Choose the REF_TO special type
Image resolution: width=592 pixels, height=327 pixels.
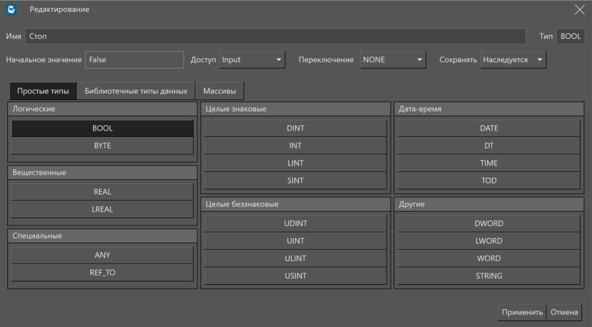point(102,272)
